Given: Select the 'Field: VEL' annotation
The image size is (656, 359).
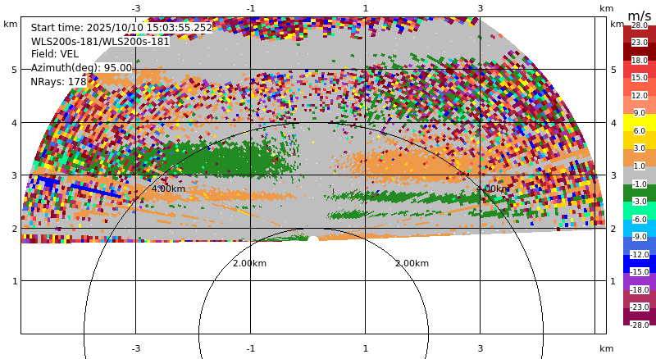Looking at the screenshot, I should pos(54,54).
